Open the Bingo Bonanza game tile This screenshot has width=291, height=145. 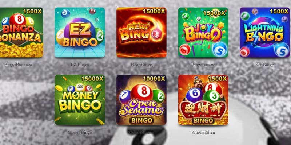(x=21, y=32)
